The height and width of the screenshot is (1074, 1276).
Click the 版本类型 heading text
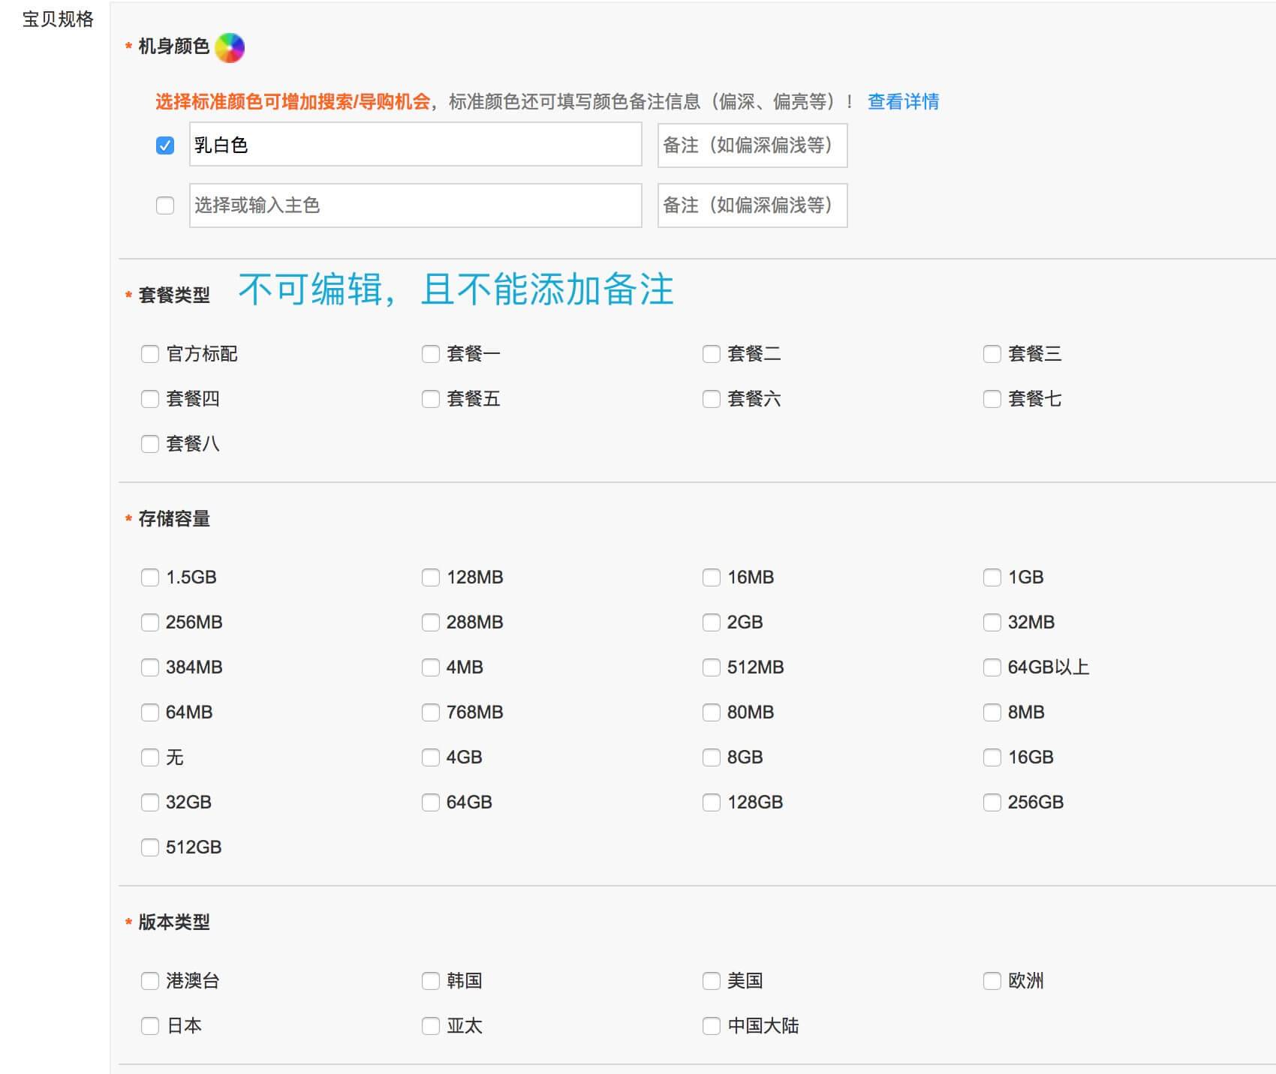pos(173,922)
